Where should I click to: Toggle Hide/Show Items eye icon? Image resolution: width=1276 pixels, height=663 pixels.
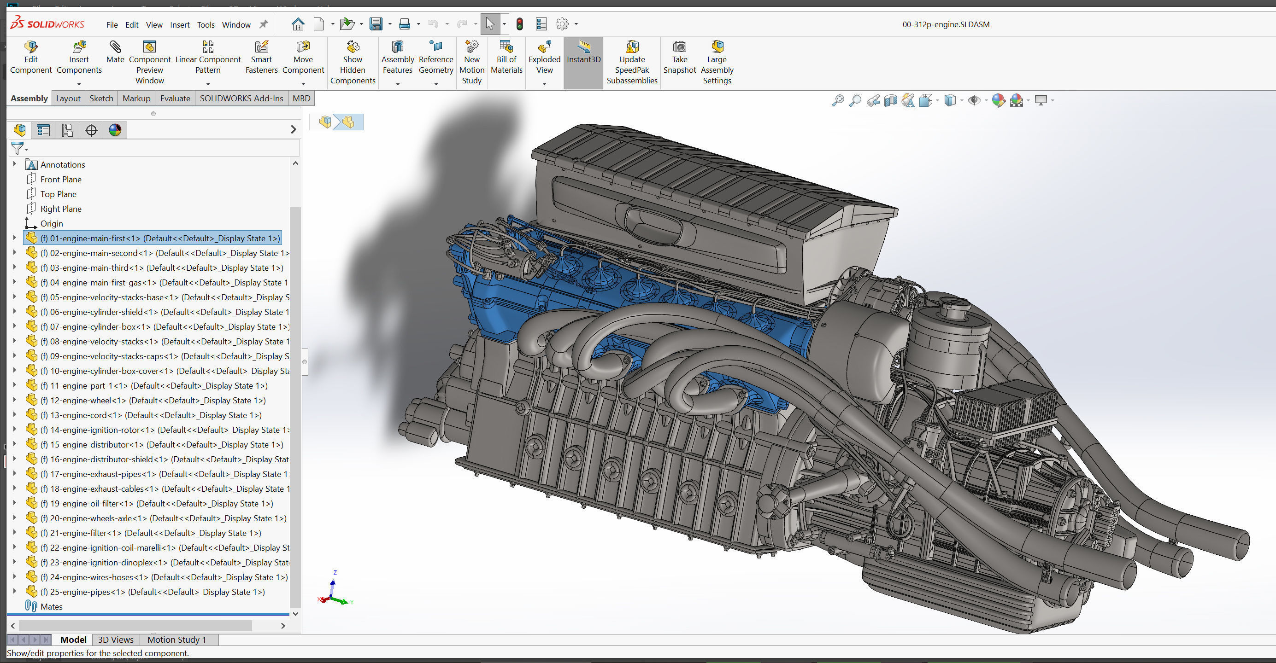tap(973, 100)
